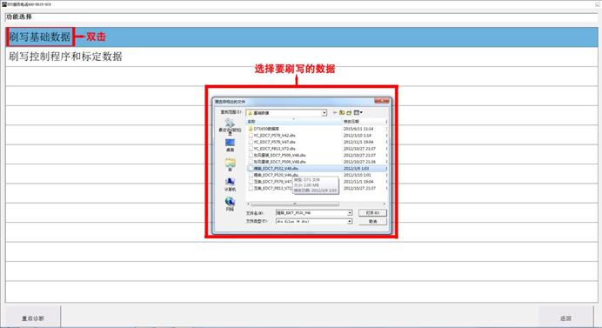Select the EDC7_P509_V48.dts file

[277, 162]
